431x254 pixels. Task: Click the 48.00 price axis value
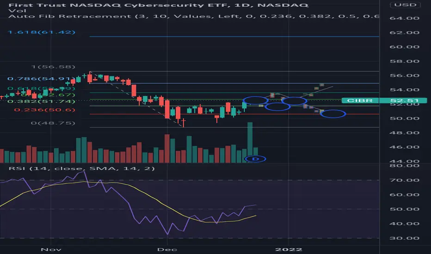(404, 133)
